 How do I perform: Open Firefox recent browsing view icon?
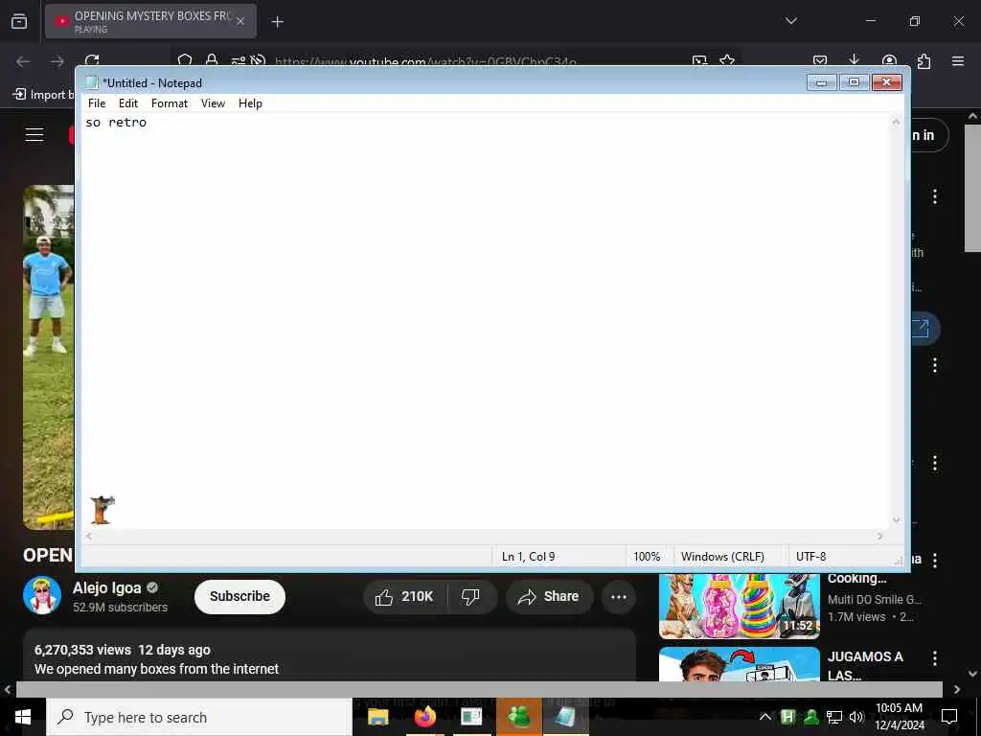tap(19, 21)
